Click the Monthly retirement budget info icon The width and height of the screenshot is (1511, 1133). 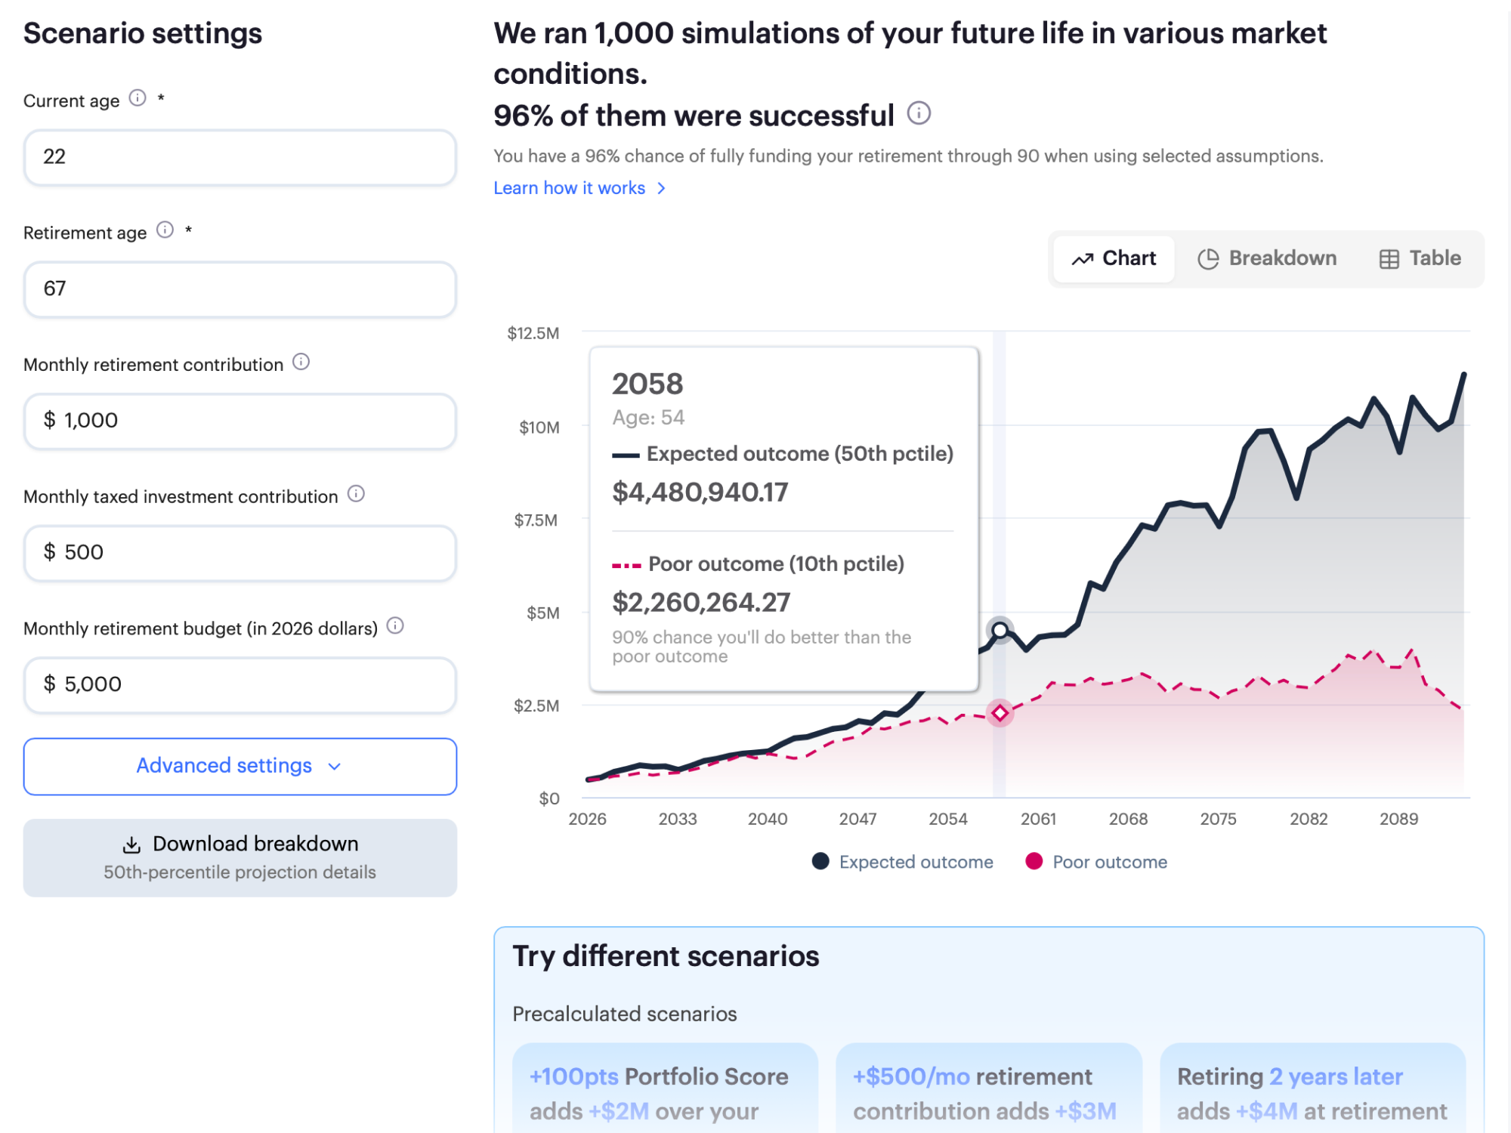point(396,626)
